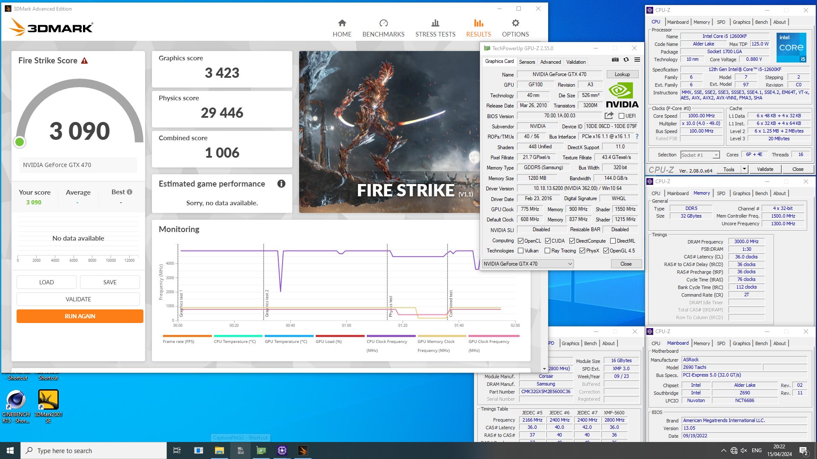Screen dimensions: 817x459
Task: Click the LOAD button in 3DMark
Action: 46,282
